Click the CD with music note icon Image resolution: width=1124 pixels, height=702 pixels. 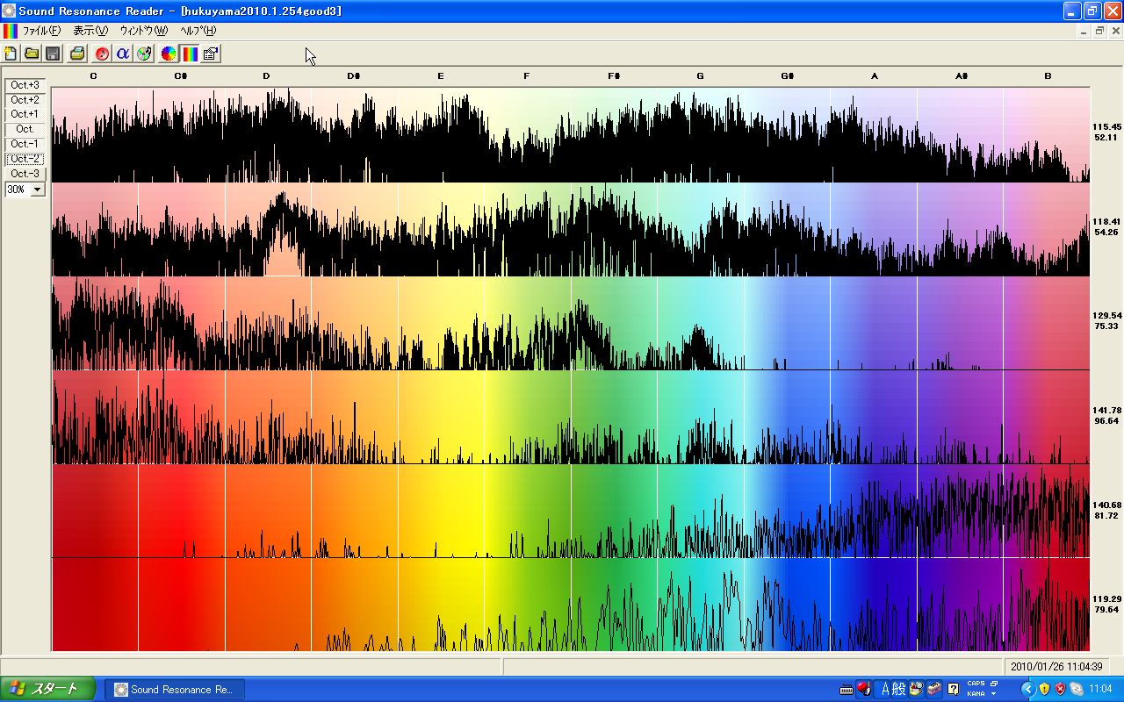pyautogui.click(x=144, y=54)
